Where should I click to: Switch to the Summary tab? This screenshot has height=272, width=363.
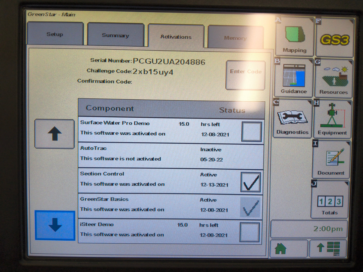click(x=116, y=35)
